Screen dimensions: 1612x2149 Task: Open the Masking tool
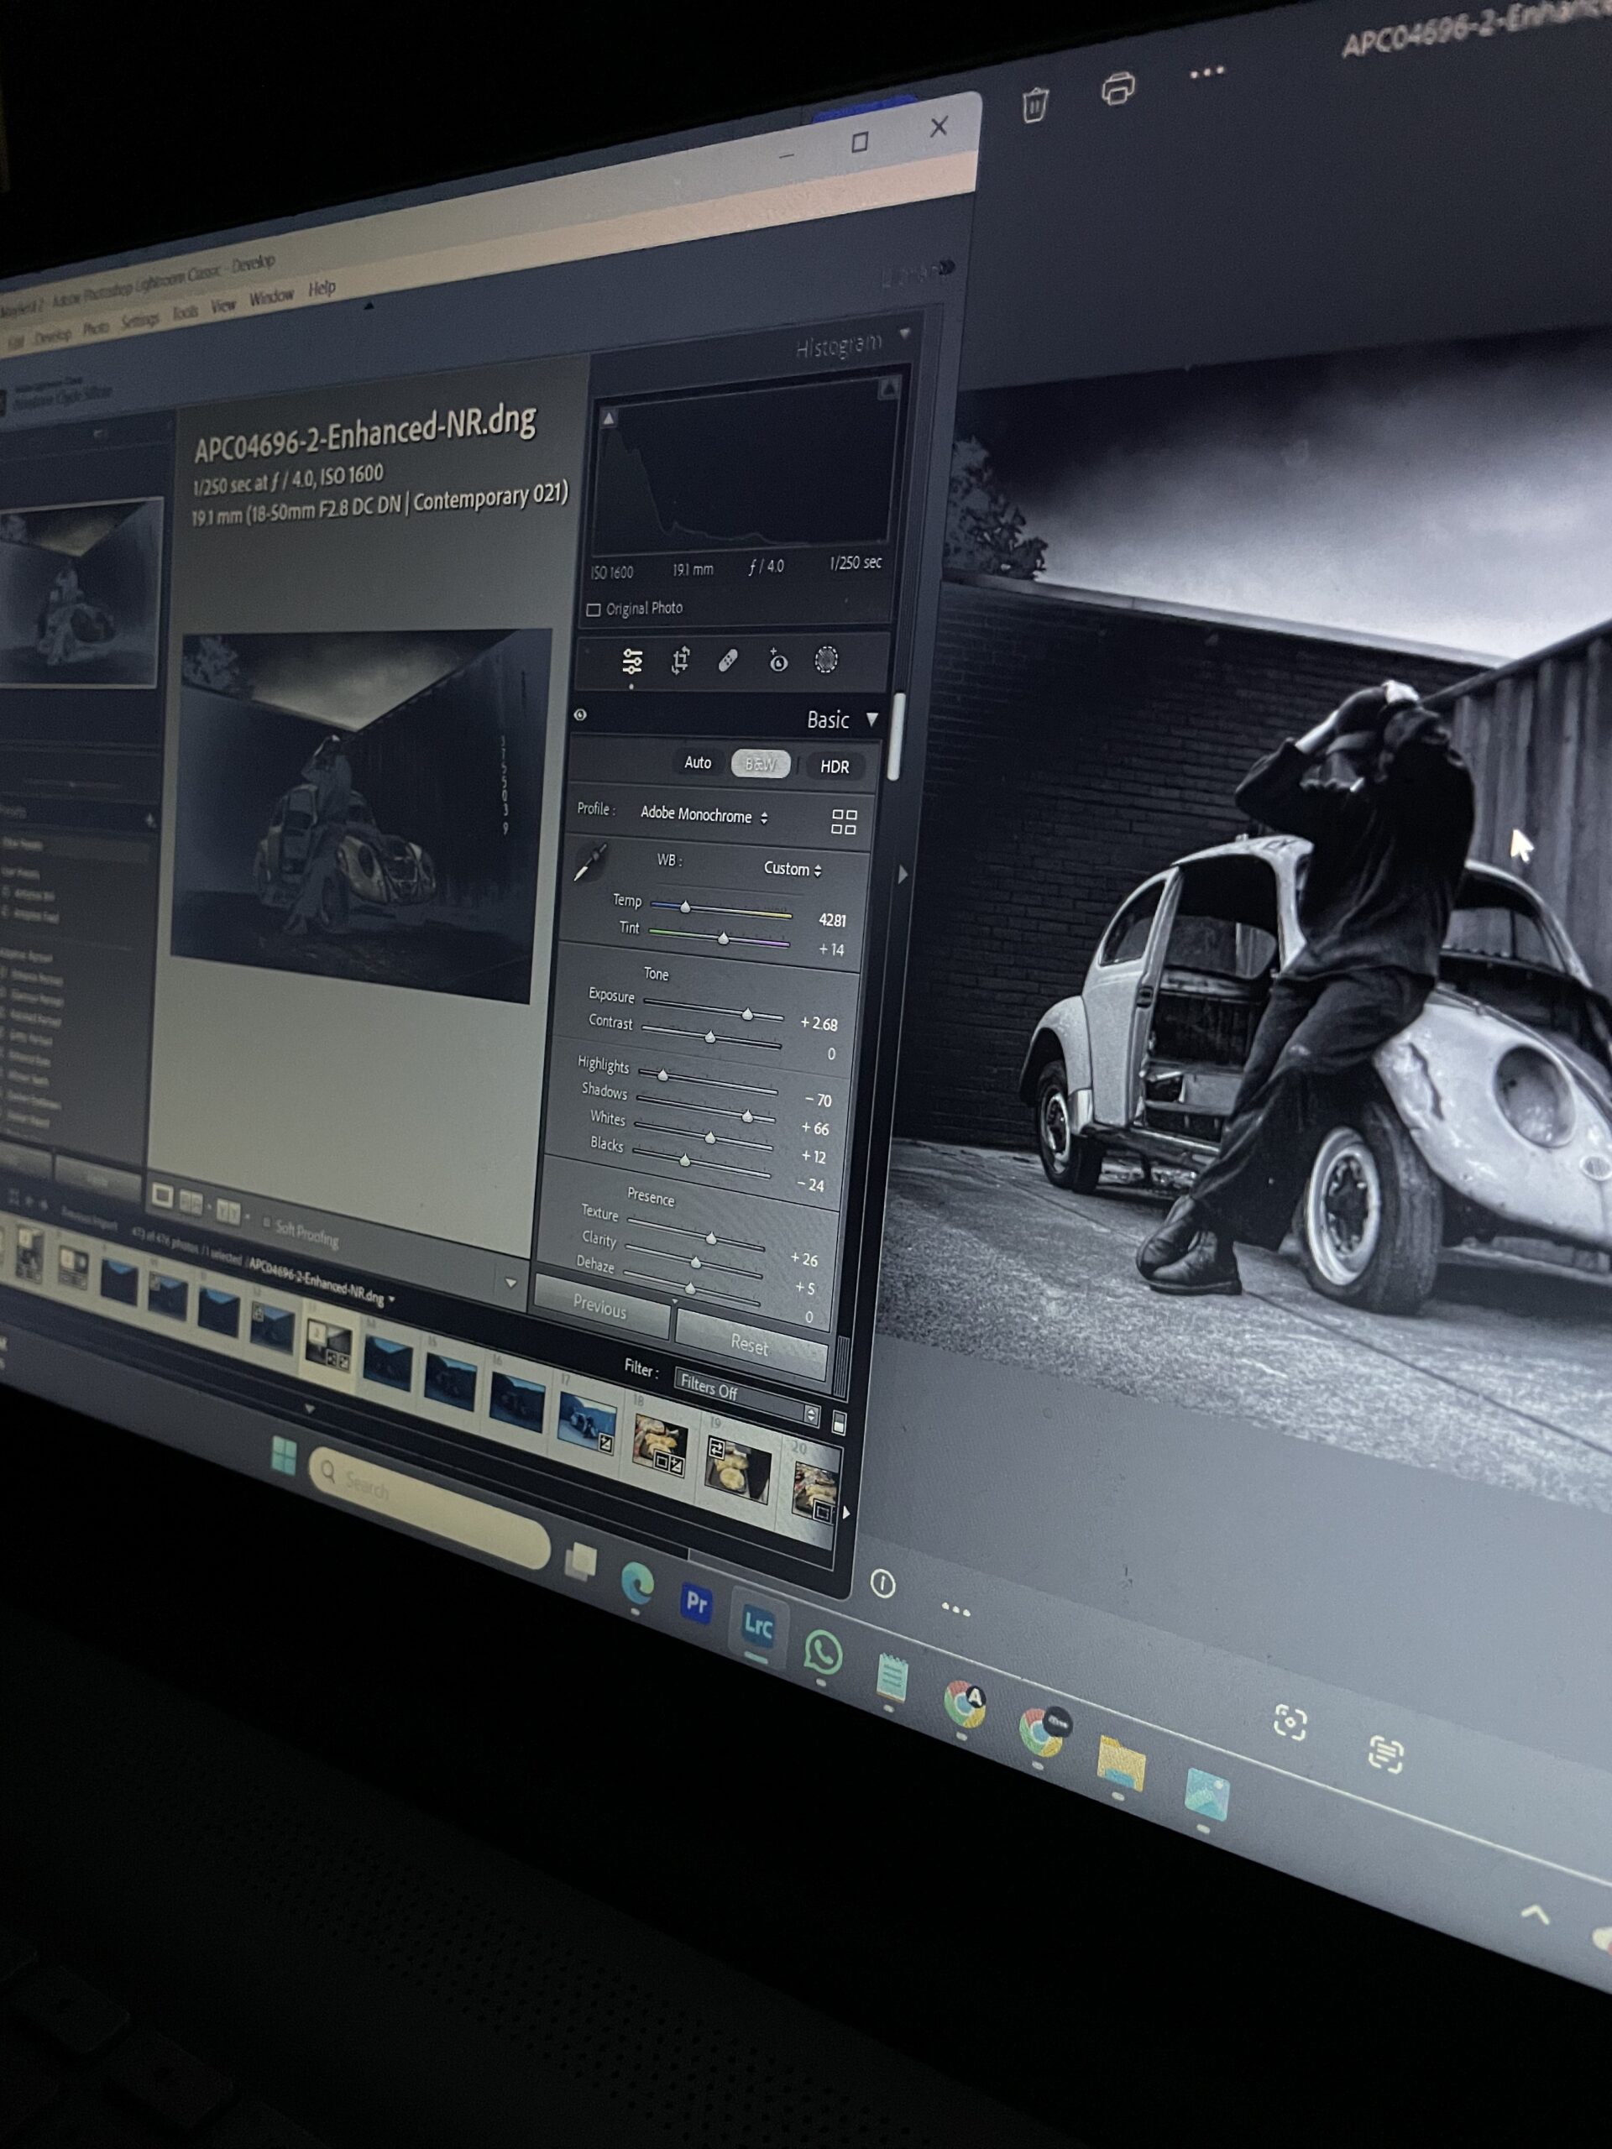[826, 661]
